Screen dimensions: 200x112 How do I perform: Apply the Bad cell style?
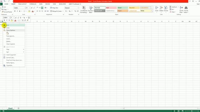point(111,8)
